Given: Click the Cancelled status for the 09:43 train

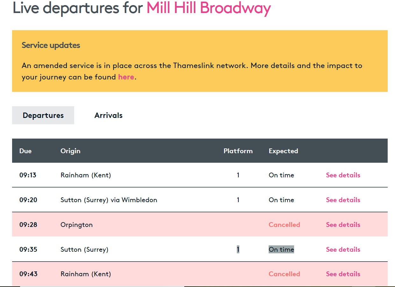Looking at the screenshot, I should click(284, 274).
